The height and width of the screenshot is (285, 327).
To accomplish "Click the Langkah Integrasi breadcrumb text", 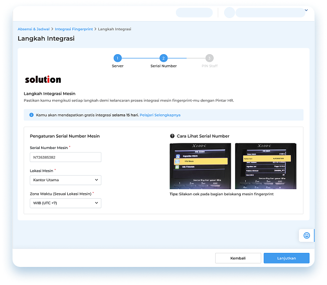I will (114, 29).
